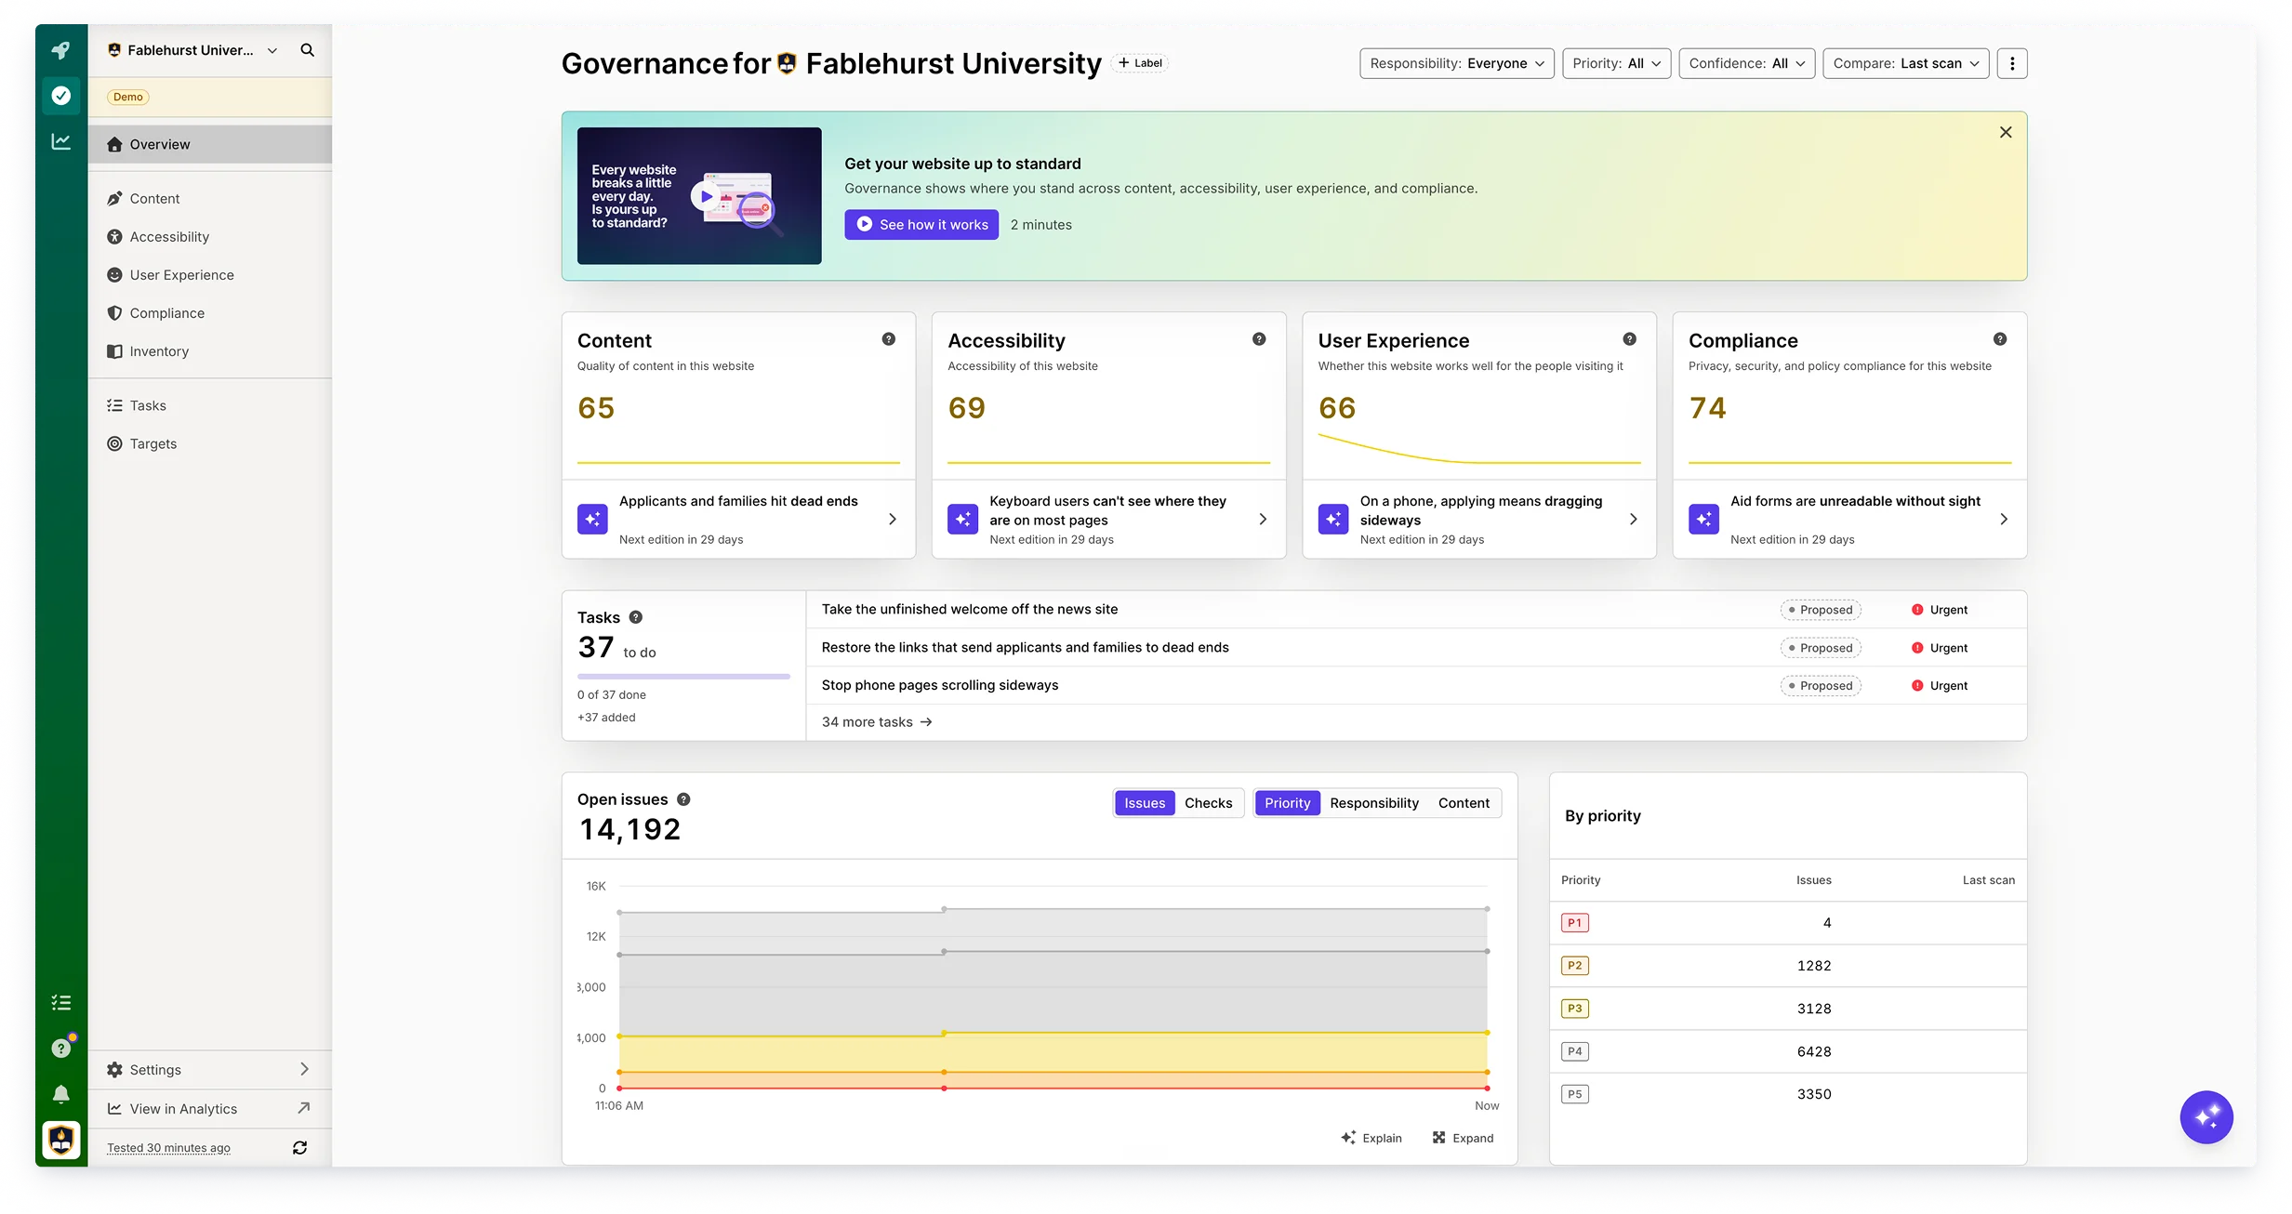Select the Priority grouping toggle
Image resolution: width=2292 pixels, height=1214 pixels.
1287,803
